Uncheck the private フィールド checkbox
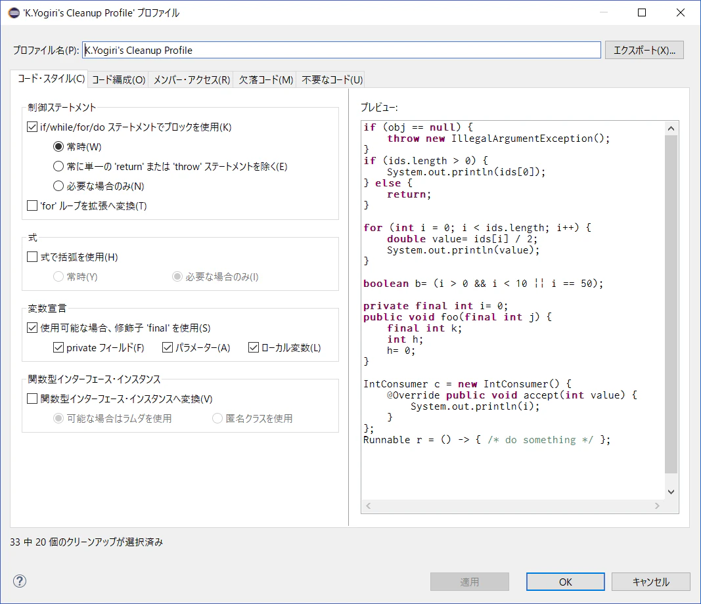This screenshot has width=701, height=604. 58,347
